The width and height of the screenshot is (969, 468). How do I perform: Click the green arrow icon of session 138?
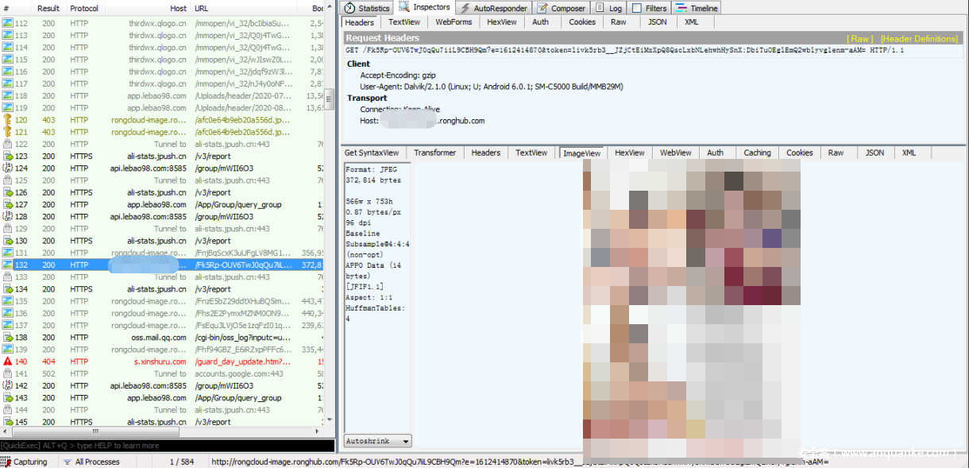point(7,338)
